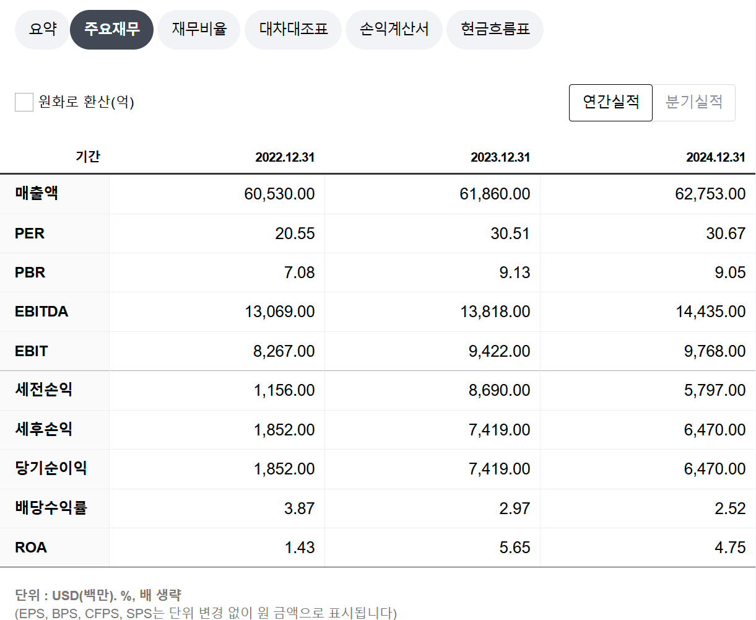The height and width of the screenshot is (620, 756).
Task: Select the EBITDA row label
Action: pyautogui.click(x=41, y=312)
